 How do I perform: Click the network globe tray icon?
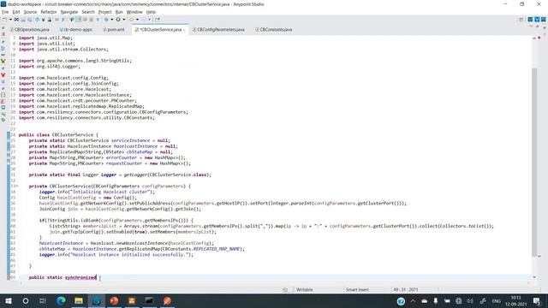pyautogui.click(x=459, y=301)
